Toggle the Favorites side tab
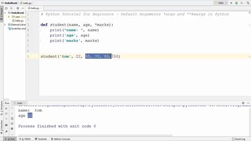The width and height of the screenshot is (251, 141). coord(2,127)
